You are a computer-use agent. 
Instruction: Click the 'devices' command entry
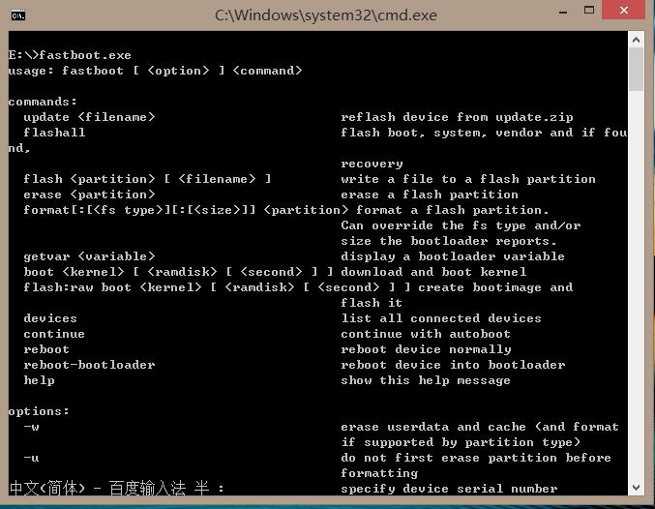click(x=50, y=318)
